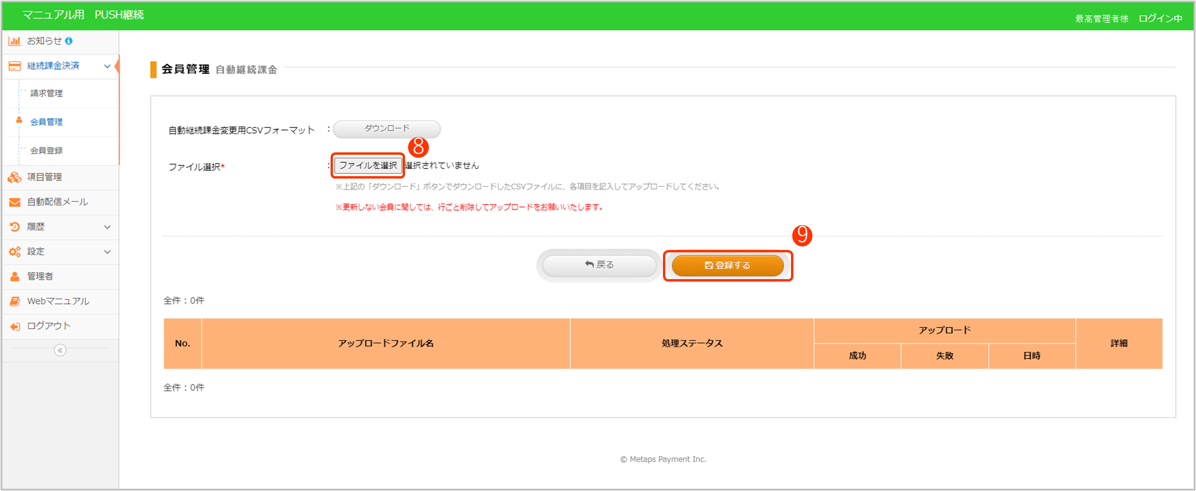Open 請求管理 submenu item
The height and width of the screenshot is (491, 1196).
46,93
